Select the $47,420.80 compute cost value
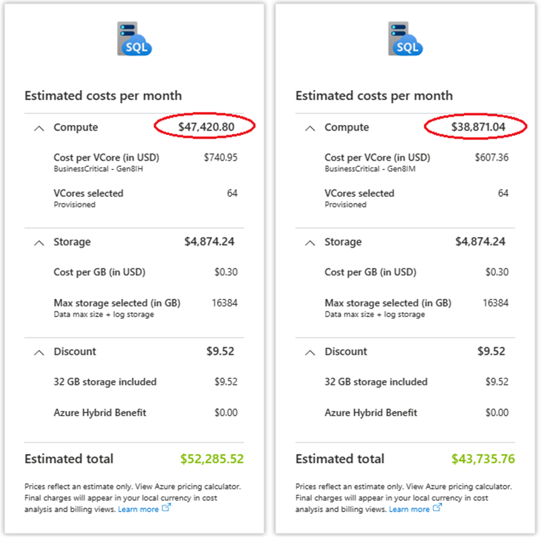This screenshot has height=542, width=542. point(206,127)
